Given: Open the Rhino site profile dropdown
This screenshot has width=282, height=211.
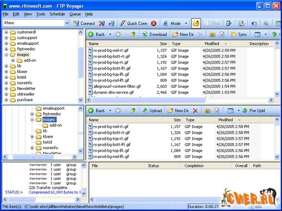Looking at the screenshot, I should pos(67,23).
